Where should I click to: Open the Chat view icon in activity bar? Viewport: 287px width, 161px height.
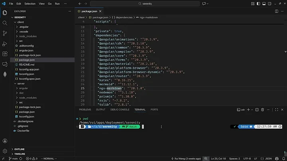[5, 64]
